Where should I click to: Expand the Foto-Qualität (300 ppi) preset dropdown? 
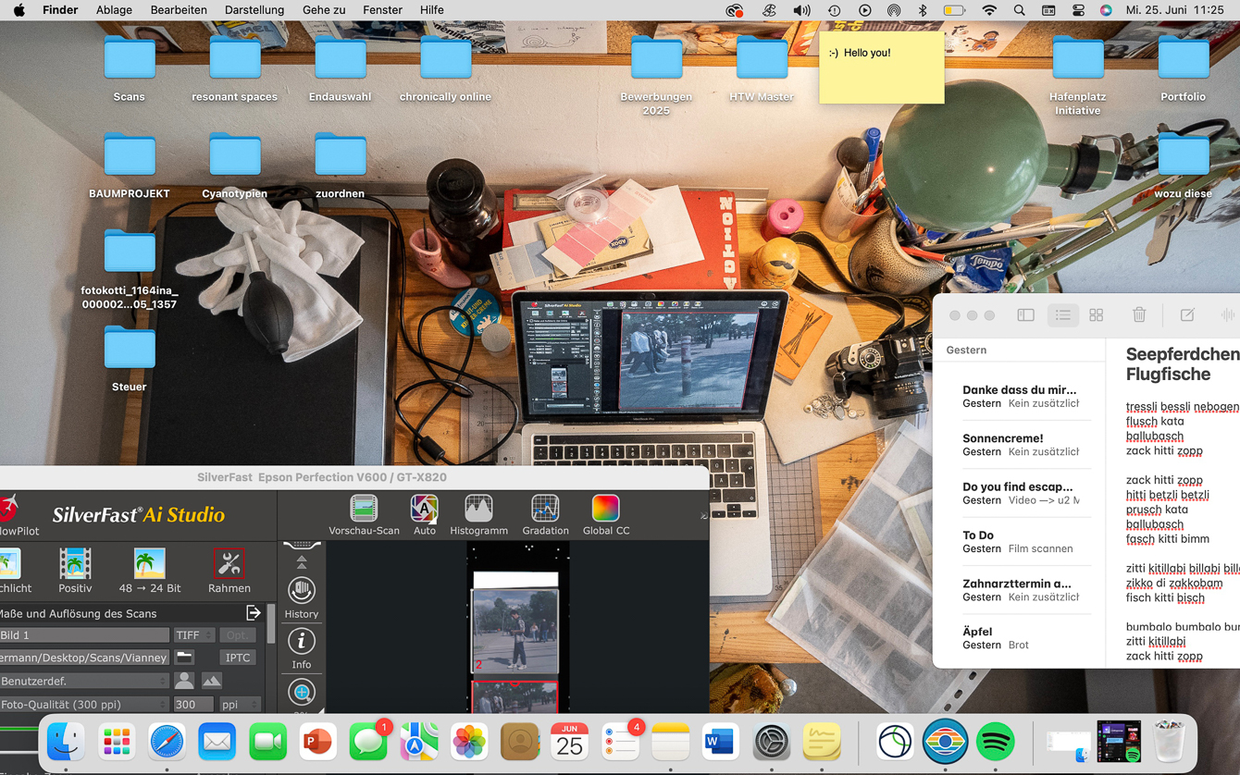pos(83,705)
